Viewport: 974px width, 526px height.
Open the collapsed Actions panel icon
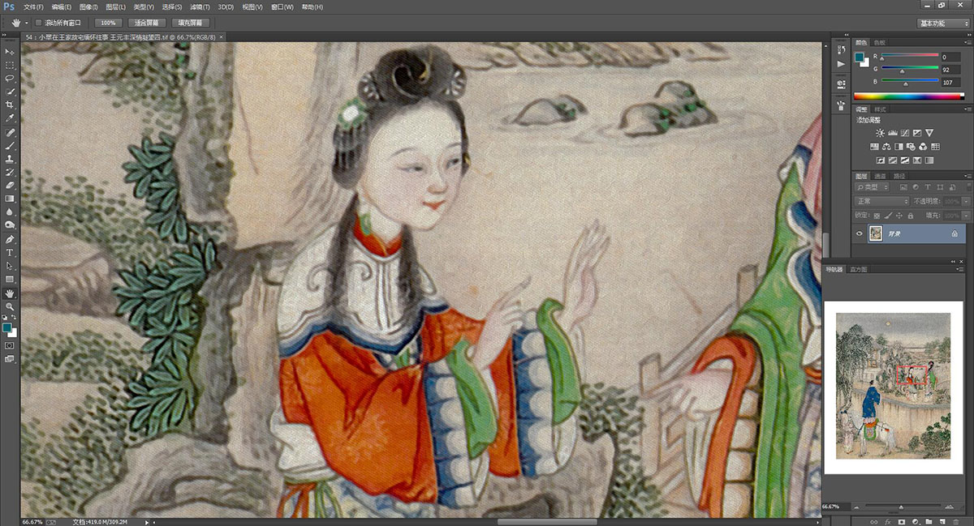pyautogui.click(x=841, y=64)
